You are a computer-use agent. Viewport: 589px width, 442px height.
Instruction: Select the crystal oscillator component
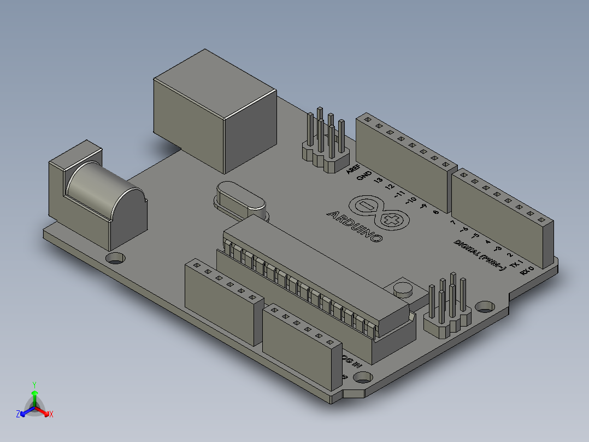[240, 197]
